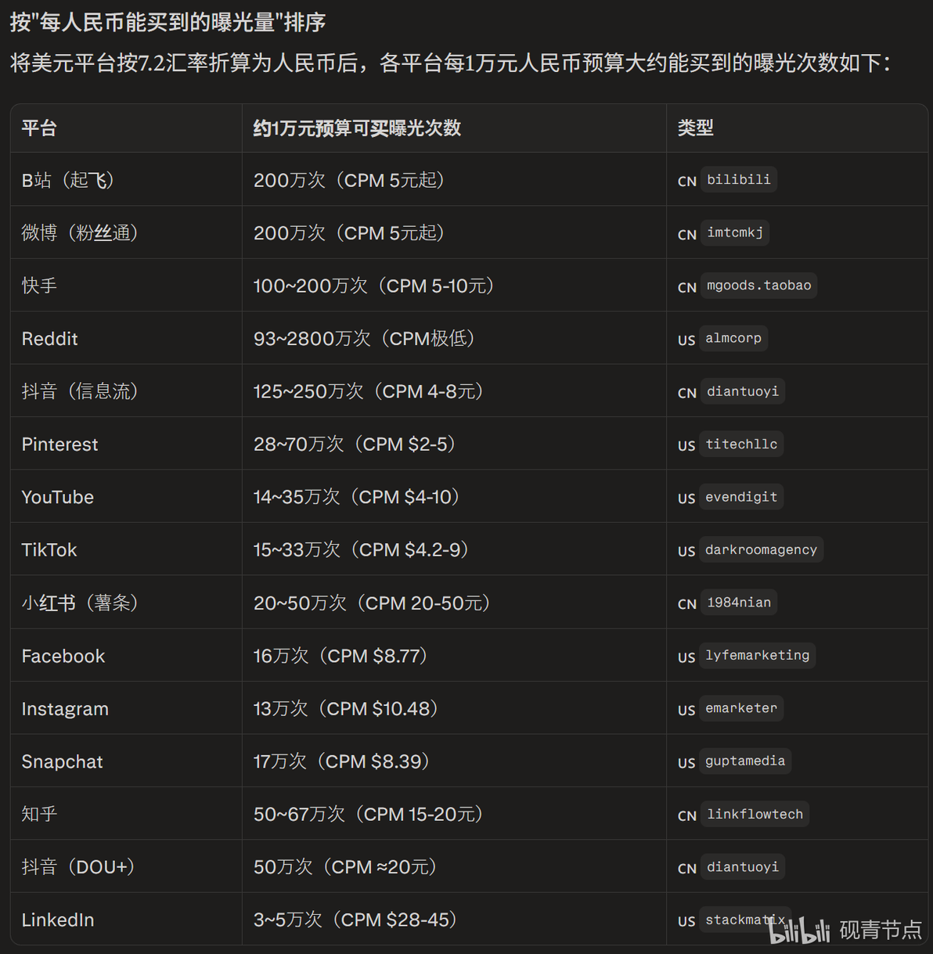Click the 平台 column header
Viewport: 933px width, 954px height.
[126, 128]
